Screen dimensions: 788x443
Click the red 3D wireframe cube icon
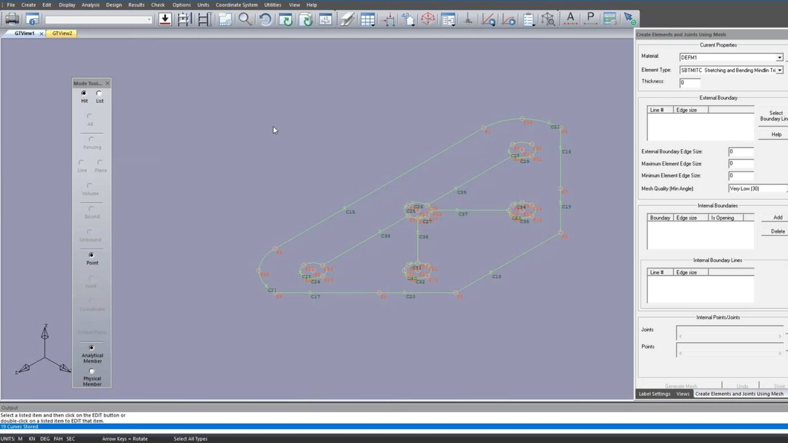click(x=428, y=20)
